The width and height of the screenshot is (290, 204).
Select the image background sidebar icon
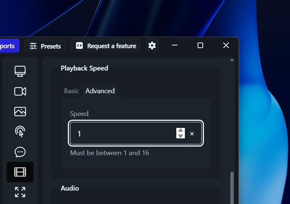pos(20,112)
